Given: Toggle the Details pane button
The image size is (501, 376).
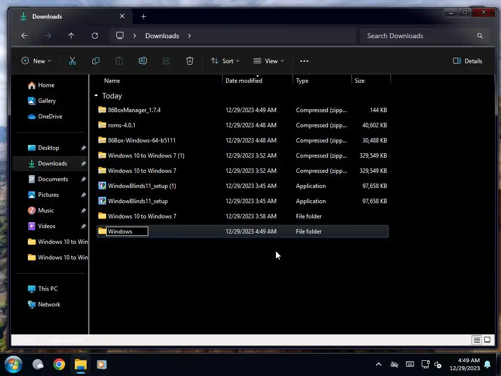Looking at the screenshot, I should pos(467,61).
